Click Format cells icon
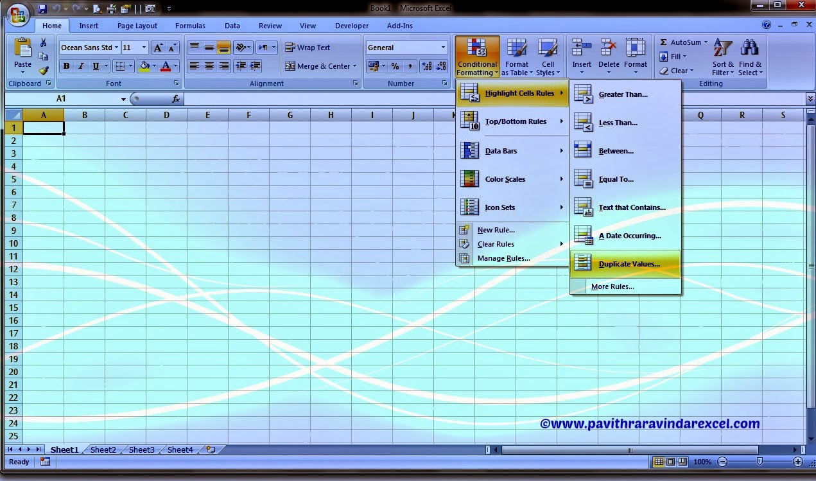This screenshot has height=481, width=816. [x=636, y=48]
